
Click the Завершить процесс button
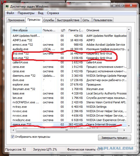[x=114, y=138]
